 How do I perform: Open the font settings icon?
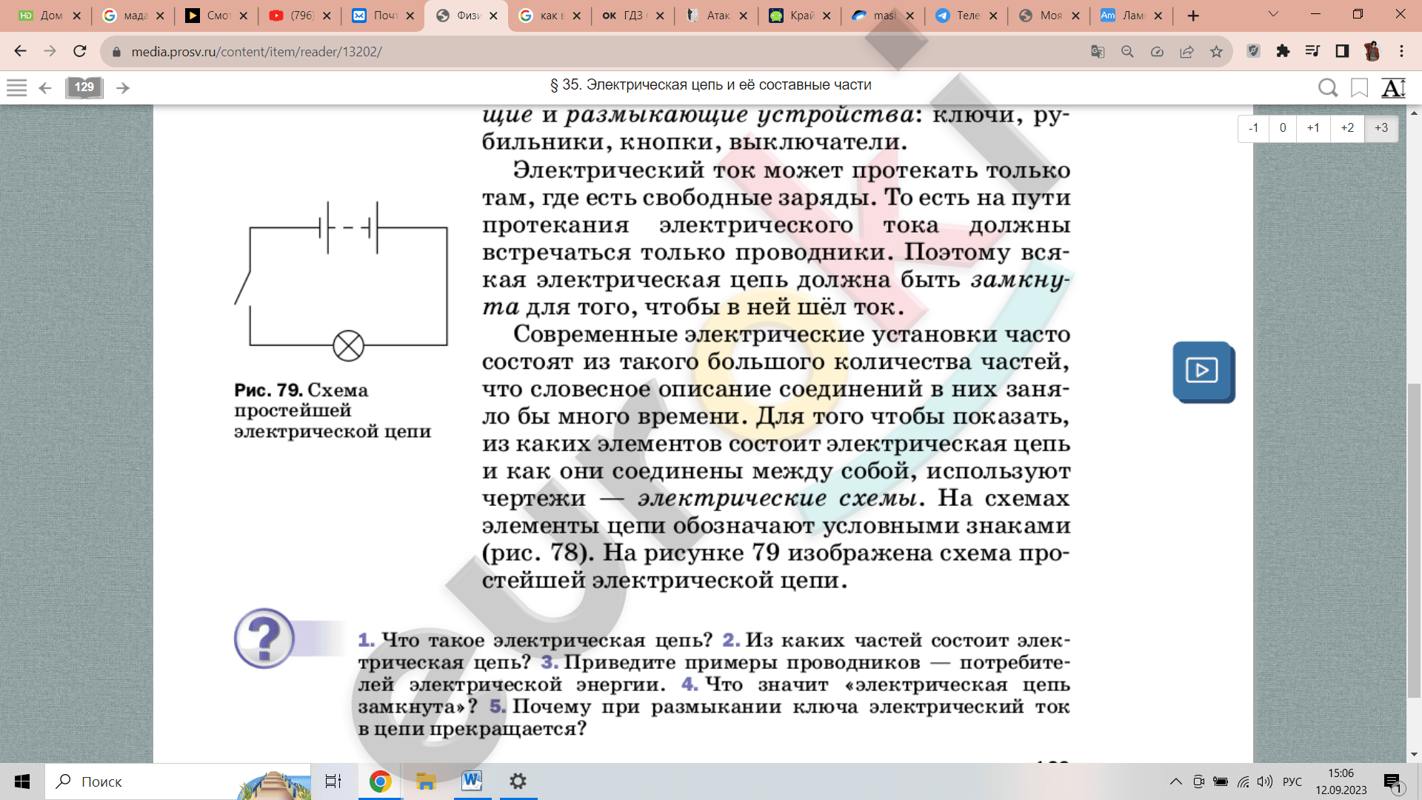1393,88
